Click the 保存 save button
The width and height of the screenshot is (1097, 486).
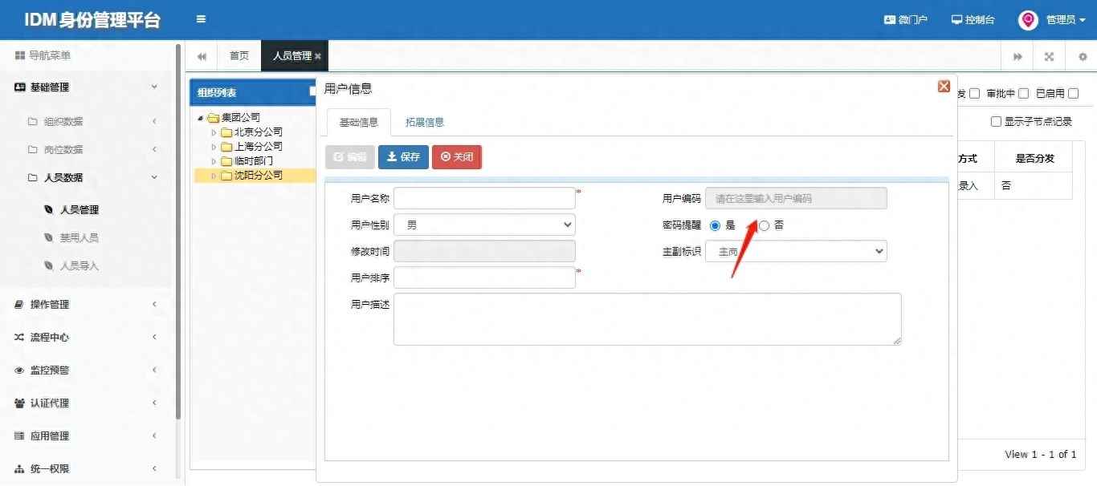pyautogui.click(x=403, y=157)
